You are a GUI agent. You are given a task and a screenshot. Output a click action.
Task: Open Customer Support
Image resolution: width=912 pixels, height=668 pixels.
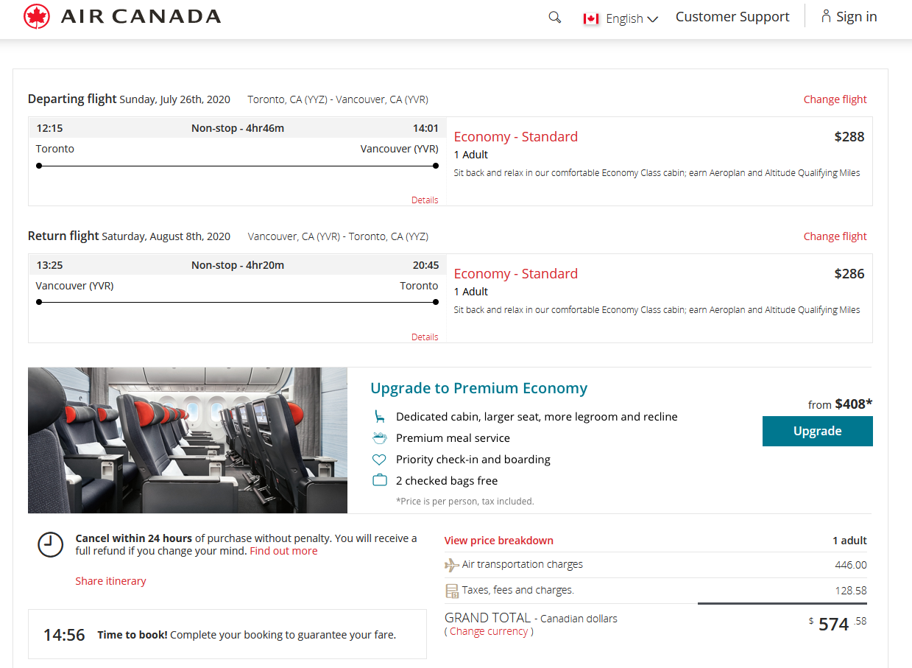(x=732, y=16)
